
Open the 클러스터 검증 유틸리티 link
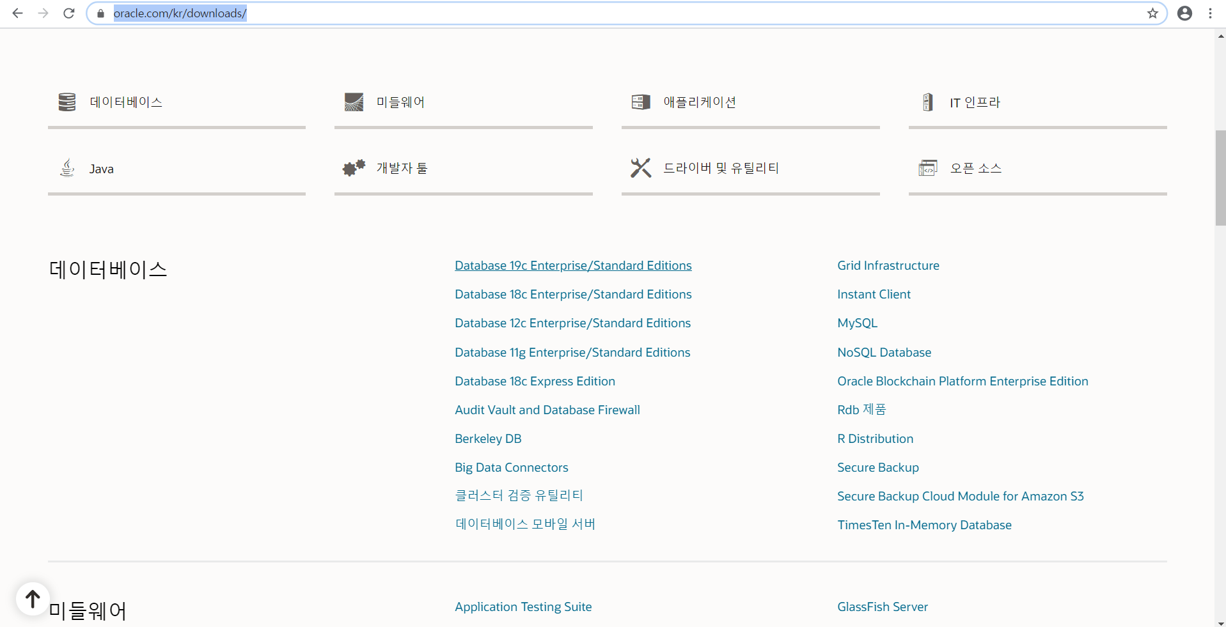pyautogui.click(x=519, y=495)
